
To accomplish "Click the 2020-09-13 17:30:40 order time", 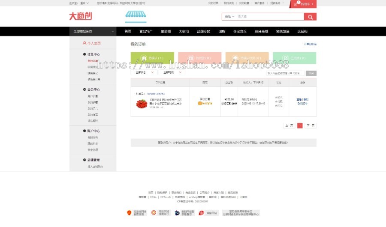I will (253, 104).
